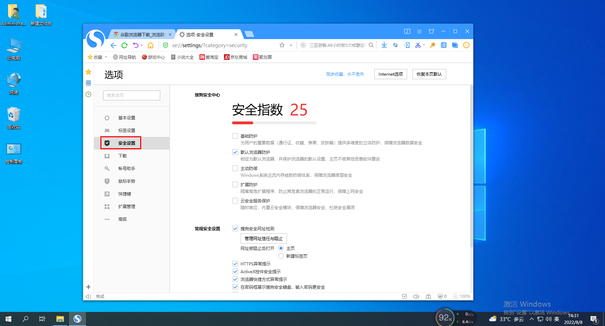
Task: Click the settings search input field
Action: [x=131, y=95]
